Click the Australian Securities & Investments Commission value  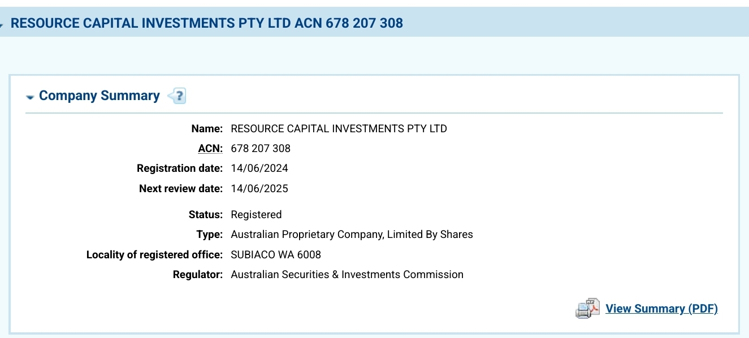point(347,275)
